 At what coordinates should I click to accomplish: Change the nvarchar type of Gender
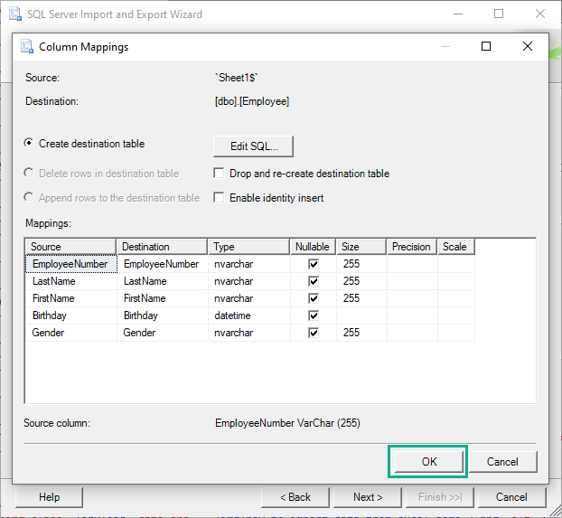point(249,333)
